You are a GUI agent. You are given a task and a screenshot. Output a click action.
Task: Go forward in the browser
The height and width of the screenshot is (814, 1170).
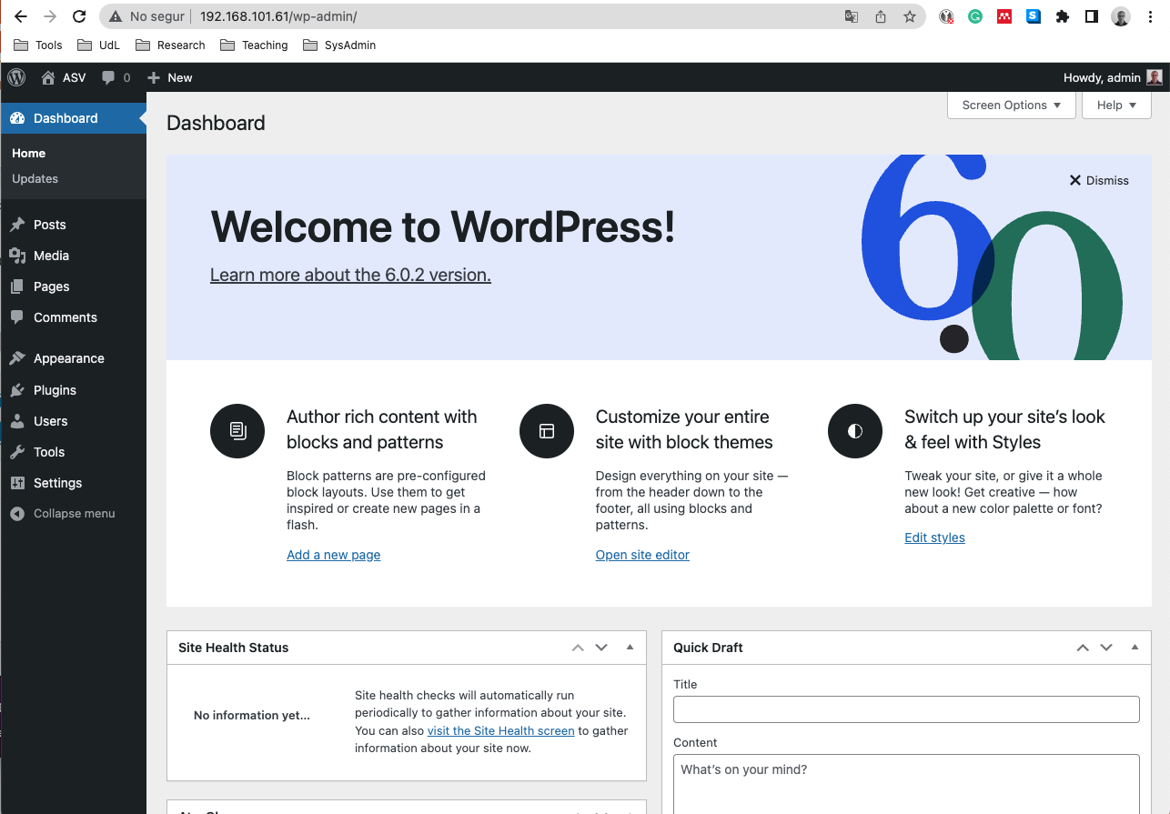[49, 16]
